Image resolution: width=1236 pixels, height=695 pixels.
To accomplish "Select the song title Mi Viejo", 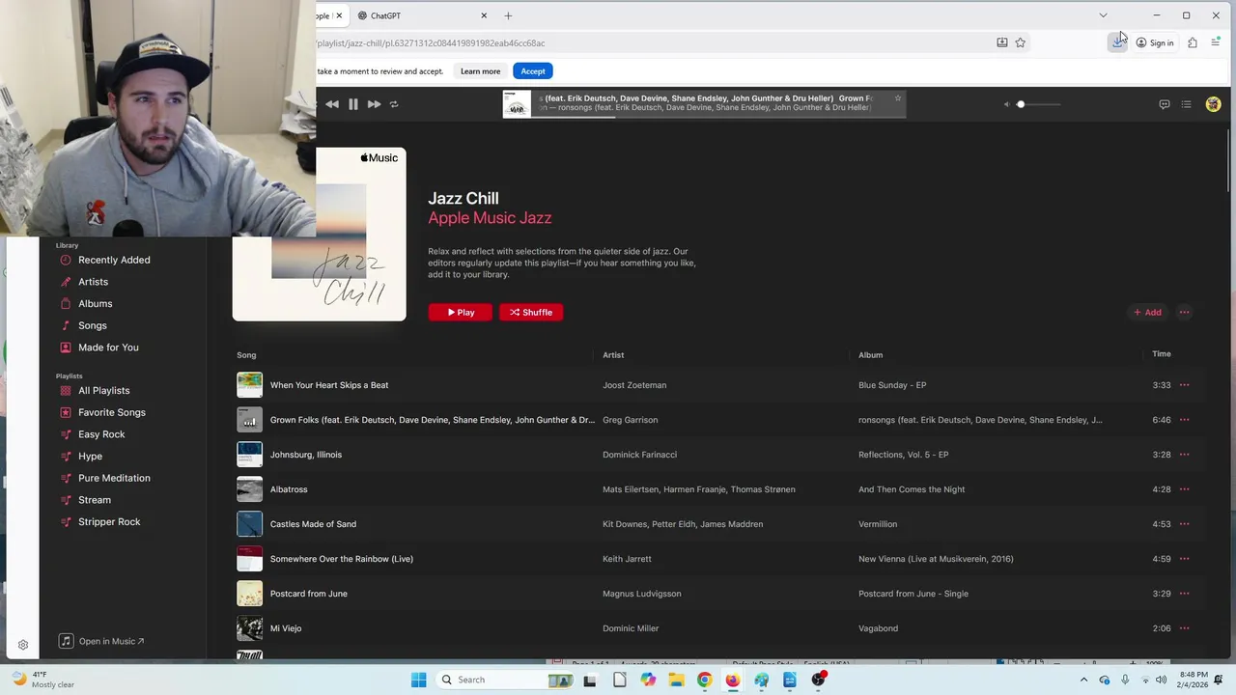I will pos(286,628).
